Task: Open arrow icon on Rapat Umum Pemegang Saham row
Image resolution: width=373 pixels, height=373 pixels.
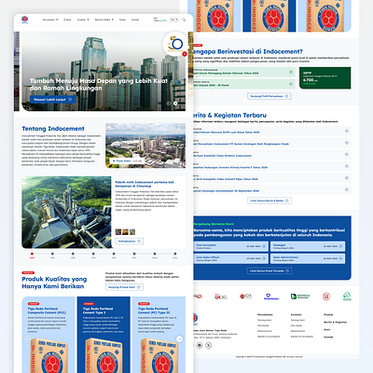Action: coord(291,72)
